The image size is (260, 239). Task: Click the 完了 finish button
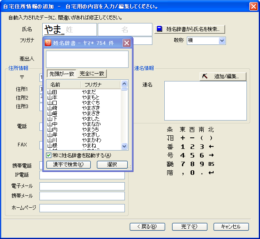point(189,227)
